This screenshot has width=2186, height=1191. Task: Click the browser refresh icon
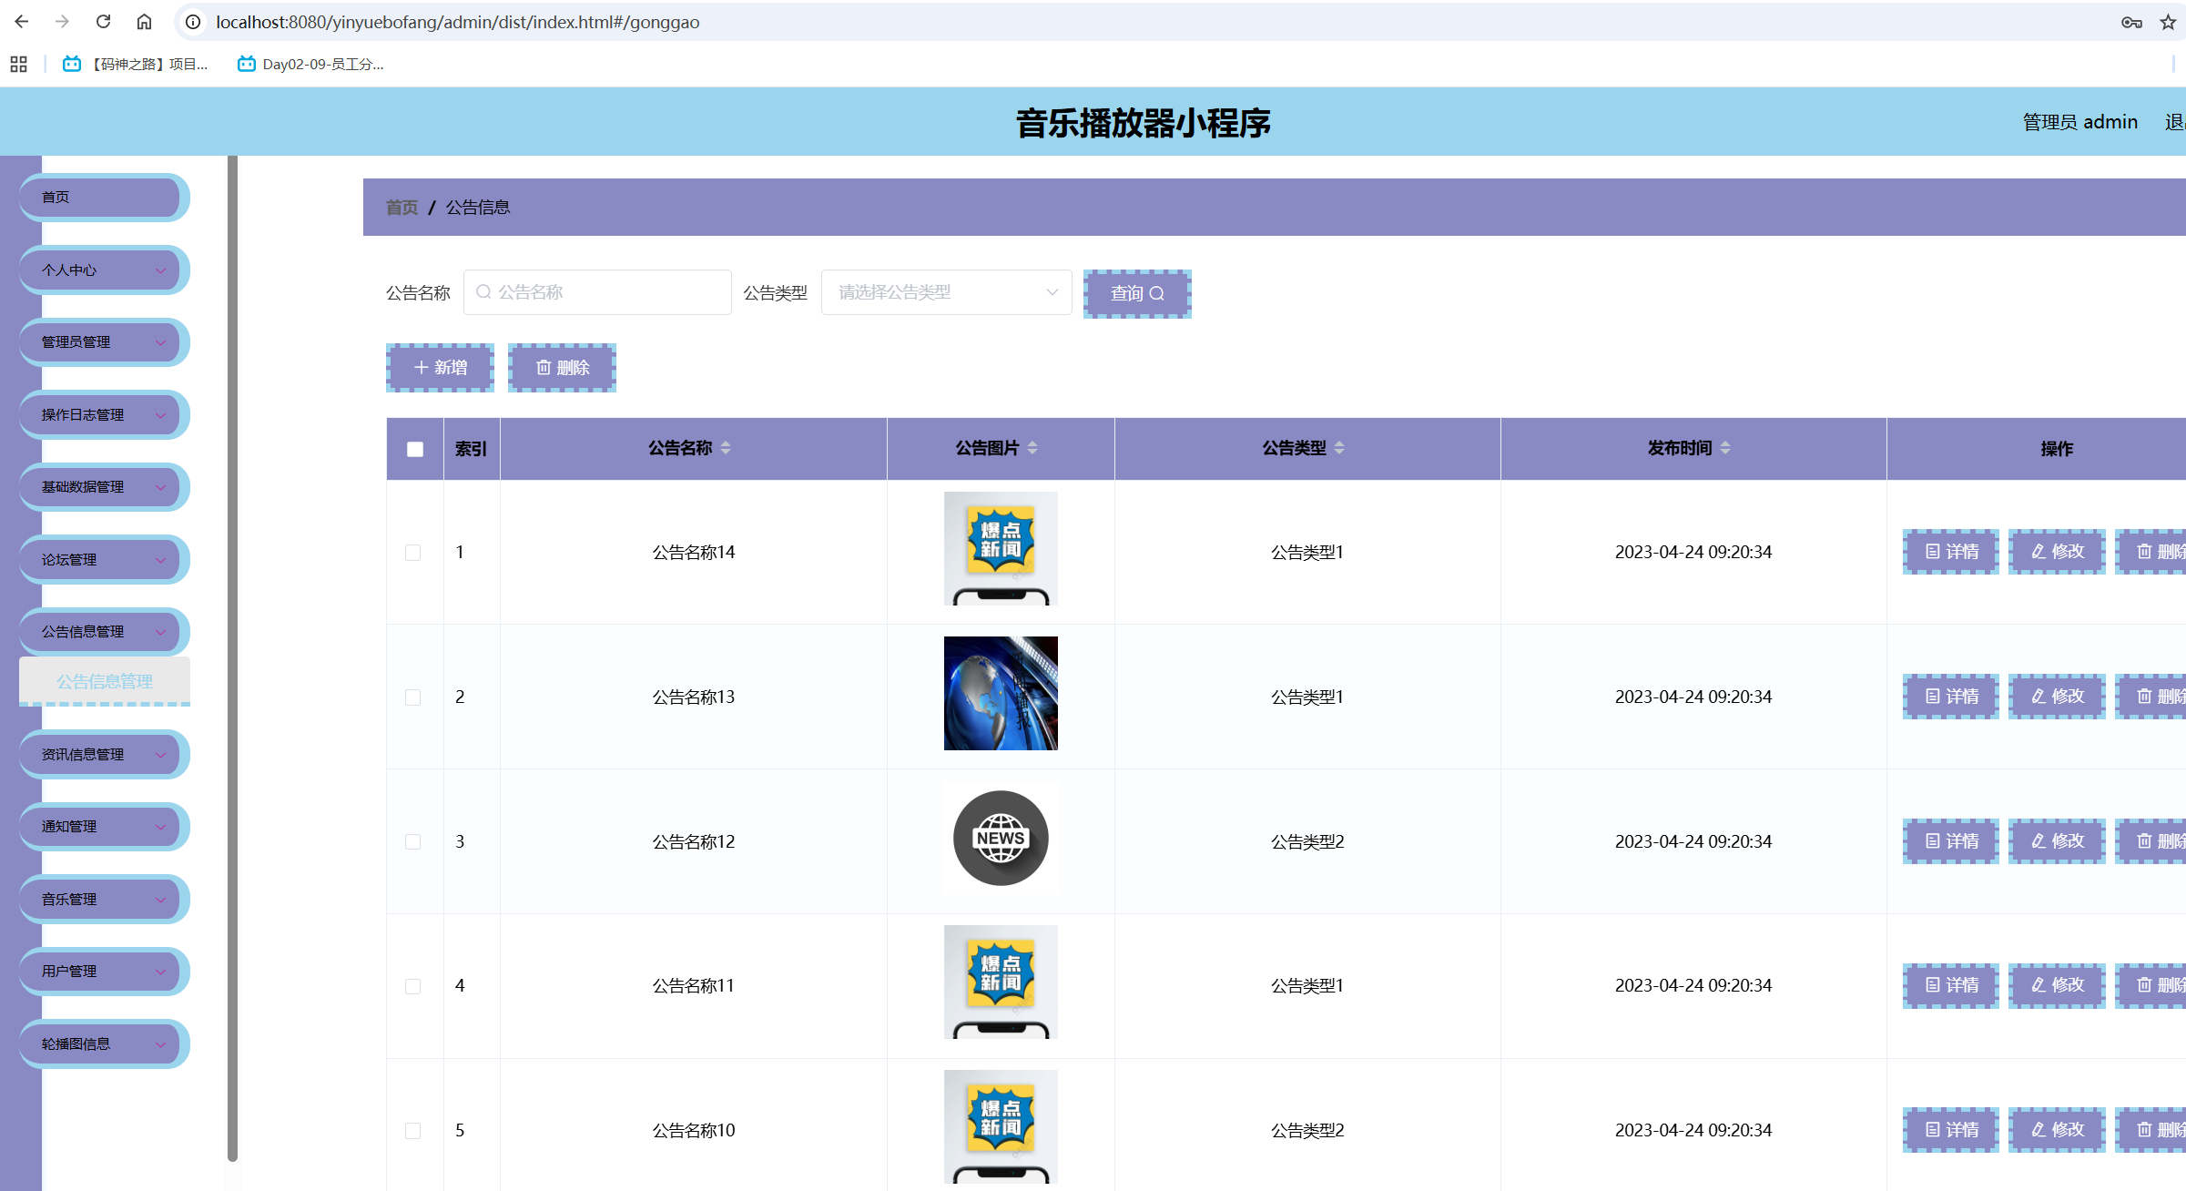[102, 21]
